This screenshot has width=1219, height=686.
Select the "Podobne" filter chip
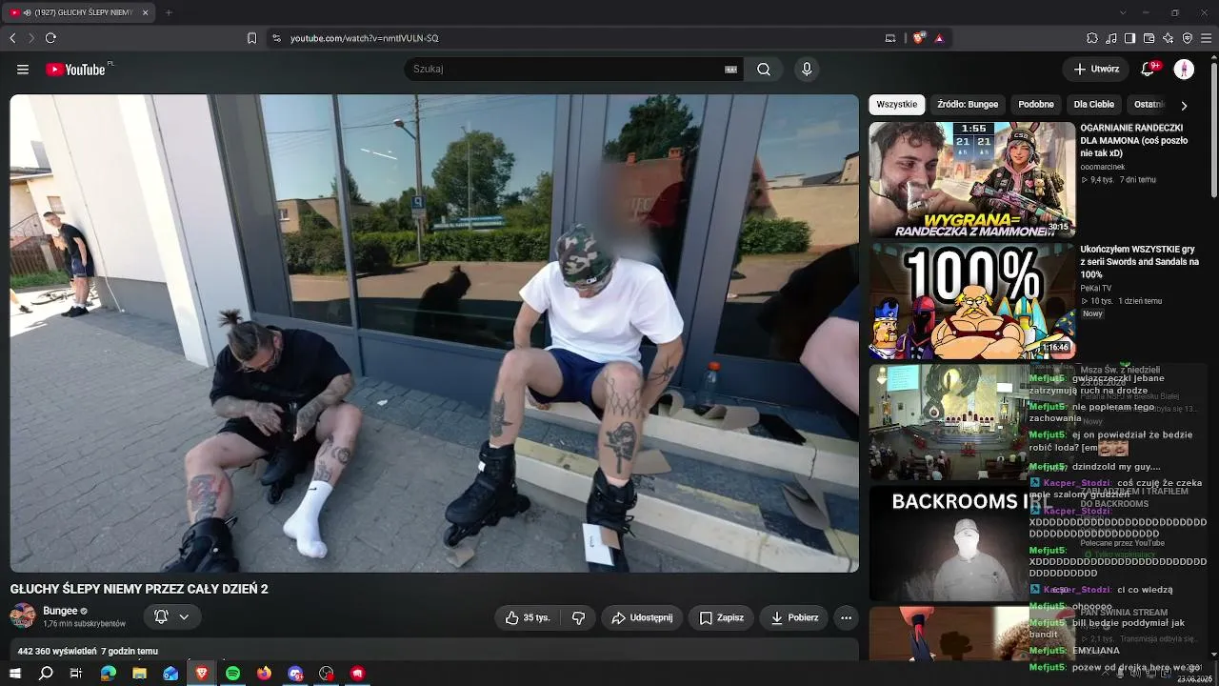click(1036, 105)
